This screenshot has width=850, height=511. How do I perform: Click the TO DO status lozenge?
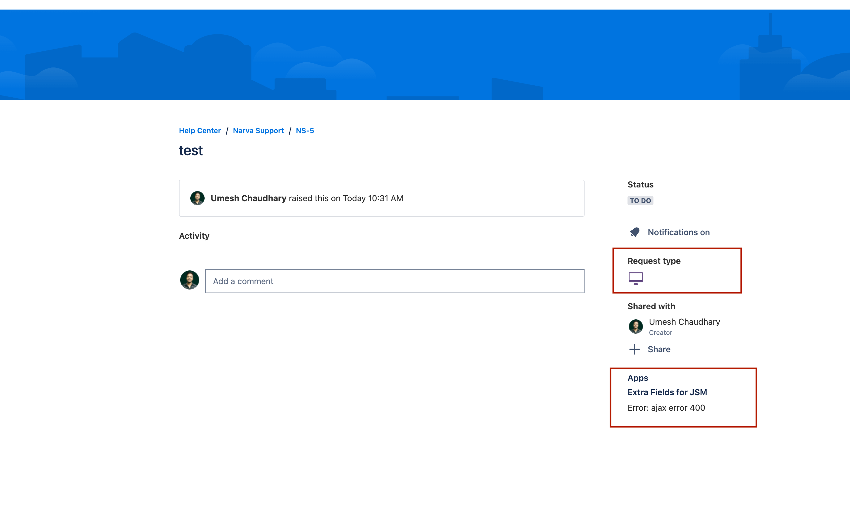(640, 201)
